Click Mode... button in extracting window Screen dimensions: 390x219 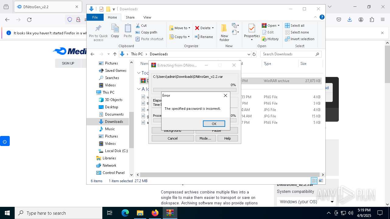point(205,138)
